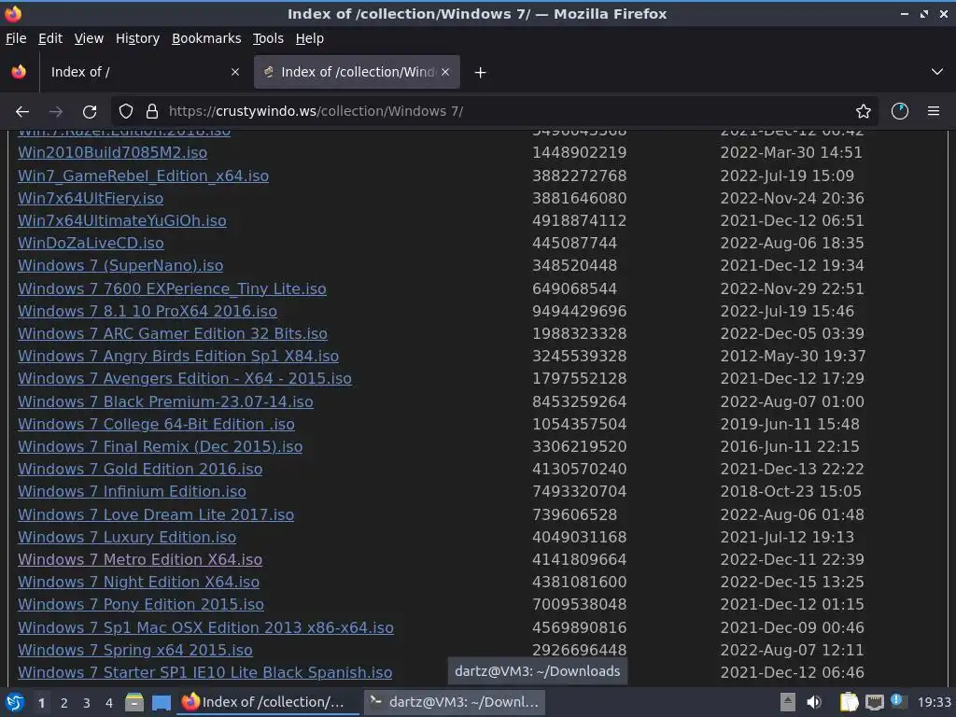Open the clipboard tray icon
The image size is (956, 717).
pyautogui.click(x=850, y=702)
